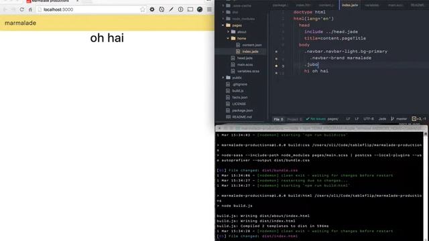Bookmark this page with the star
The height and width of the screenshot is (241, 429).
point(143,9)
